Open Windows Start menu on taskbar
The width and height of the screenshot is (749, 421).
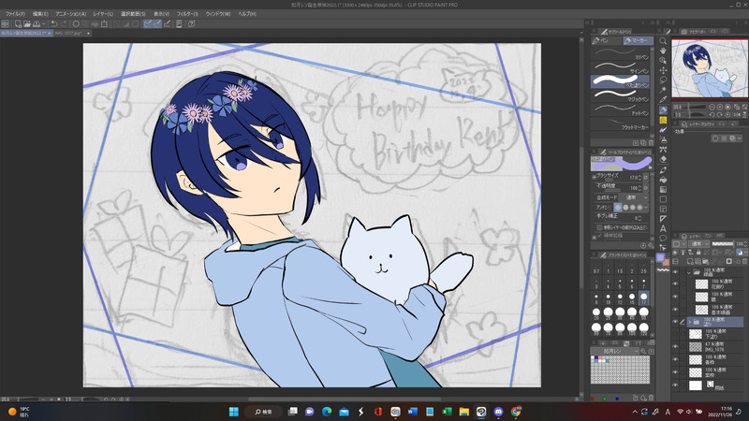click(x=233, y=412)
